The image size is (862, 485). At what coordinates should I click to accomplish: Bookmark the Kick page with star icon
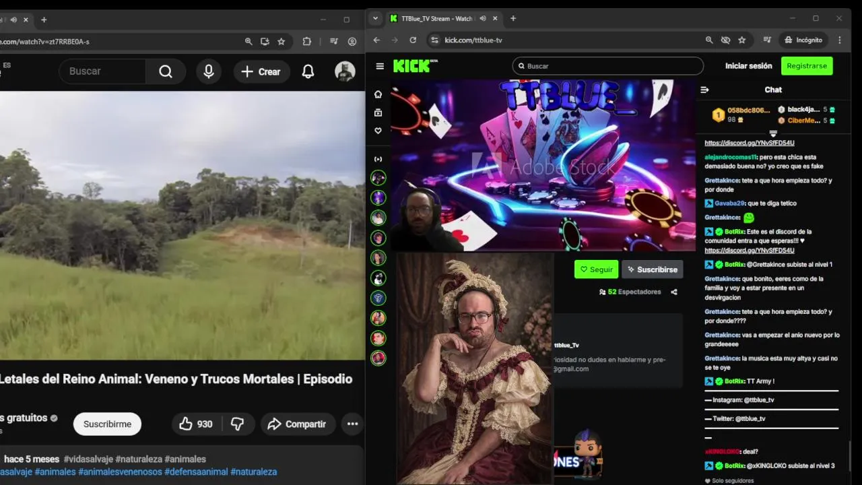[x=741, y=40]
